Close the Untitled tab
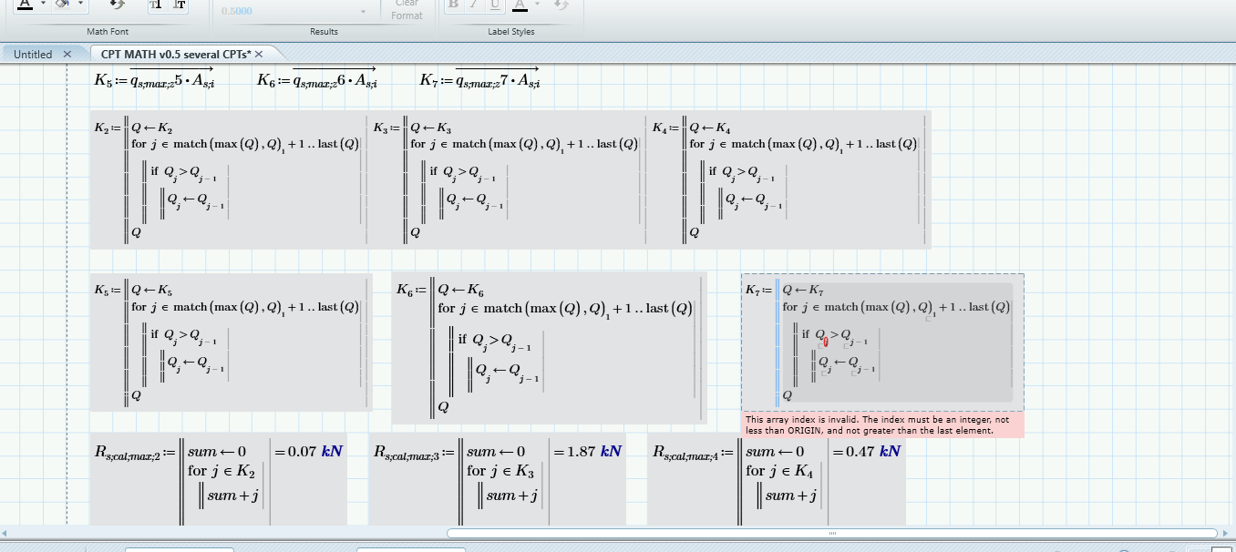1236x552 pixels. click(x=67, y=55)
